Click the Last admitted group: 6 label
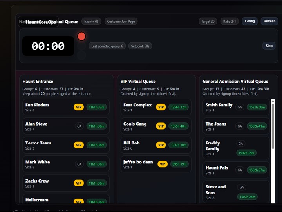 (107, 46)
